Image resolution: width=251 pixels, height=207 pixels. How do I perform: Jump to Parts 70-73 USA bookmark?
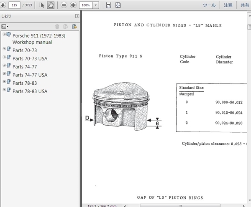[x=30, y=58]
